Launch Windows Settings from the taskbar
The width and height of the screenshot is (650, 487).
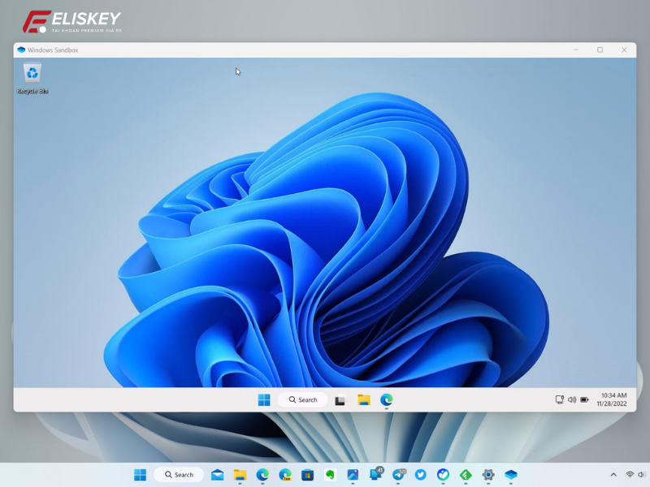(487, 475)
